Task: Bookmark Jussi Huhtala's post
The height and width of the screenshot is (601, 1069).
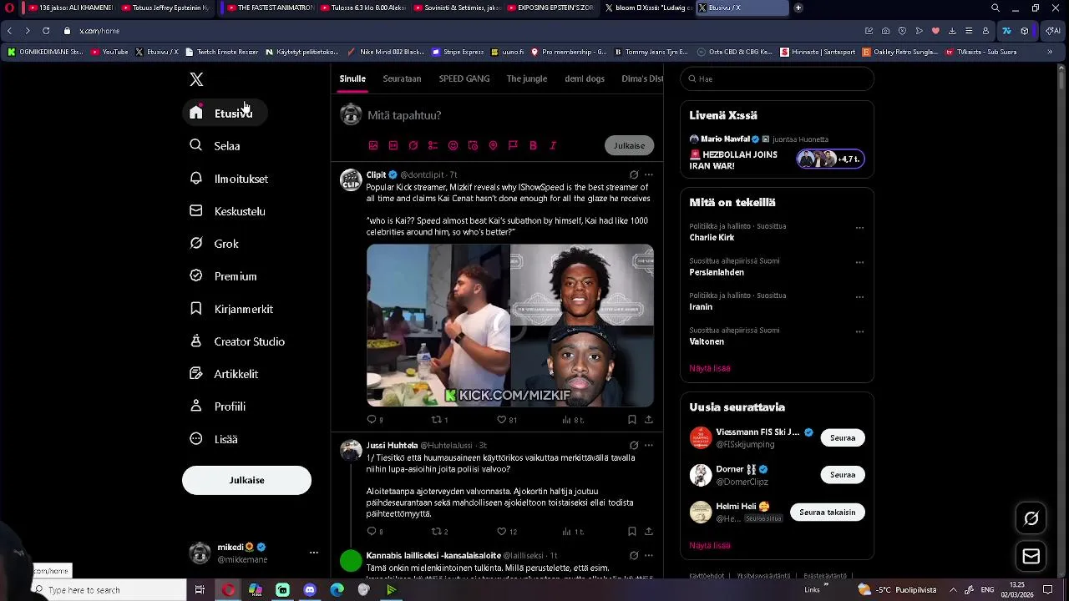Action: click(x=632, y=532)
